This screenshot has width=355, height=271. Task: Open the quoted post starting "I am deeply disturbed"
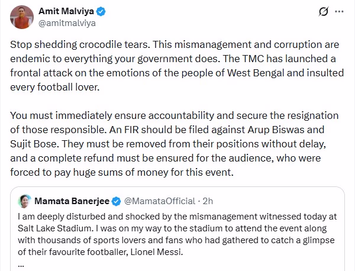click(177, 235)
